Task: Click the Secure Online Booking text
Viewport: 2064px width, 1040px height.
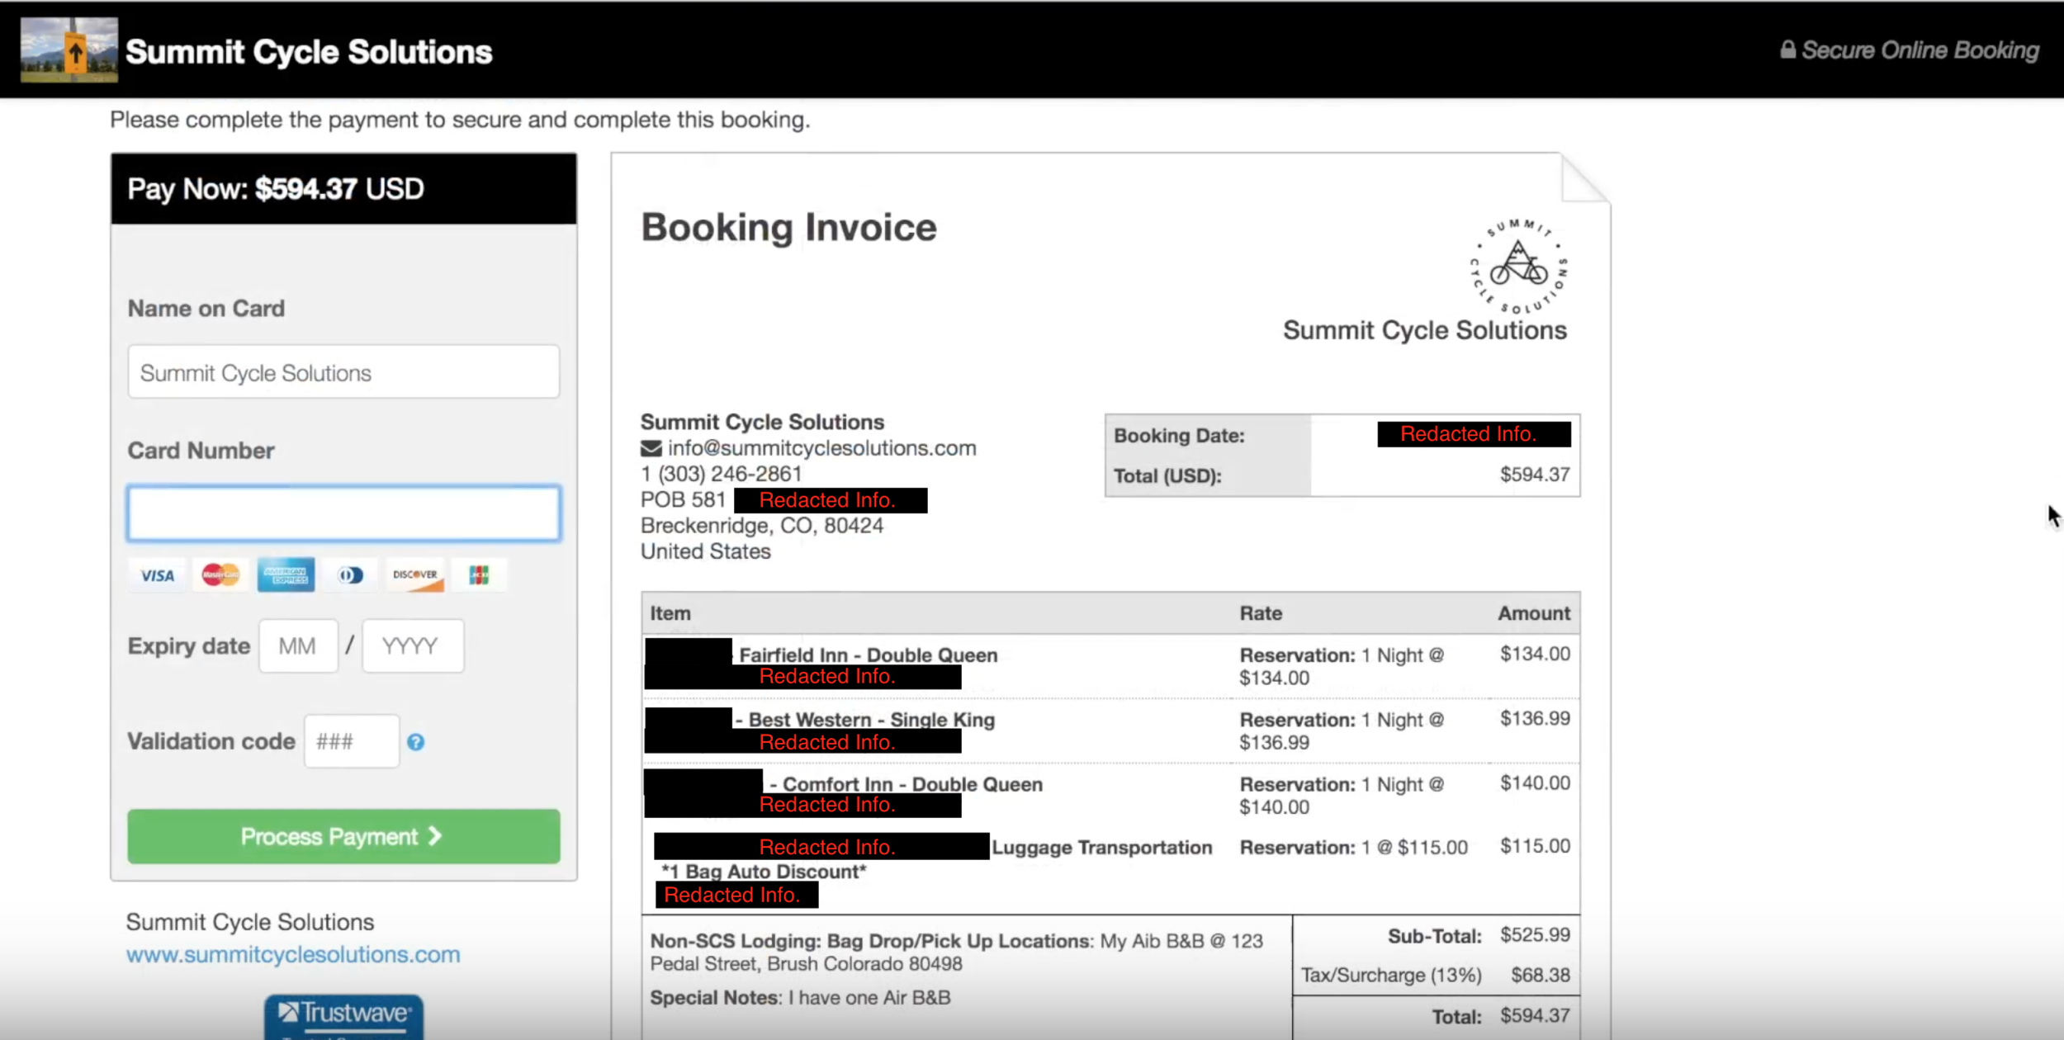Action: [1920, 50]
